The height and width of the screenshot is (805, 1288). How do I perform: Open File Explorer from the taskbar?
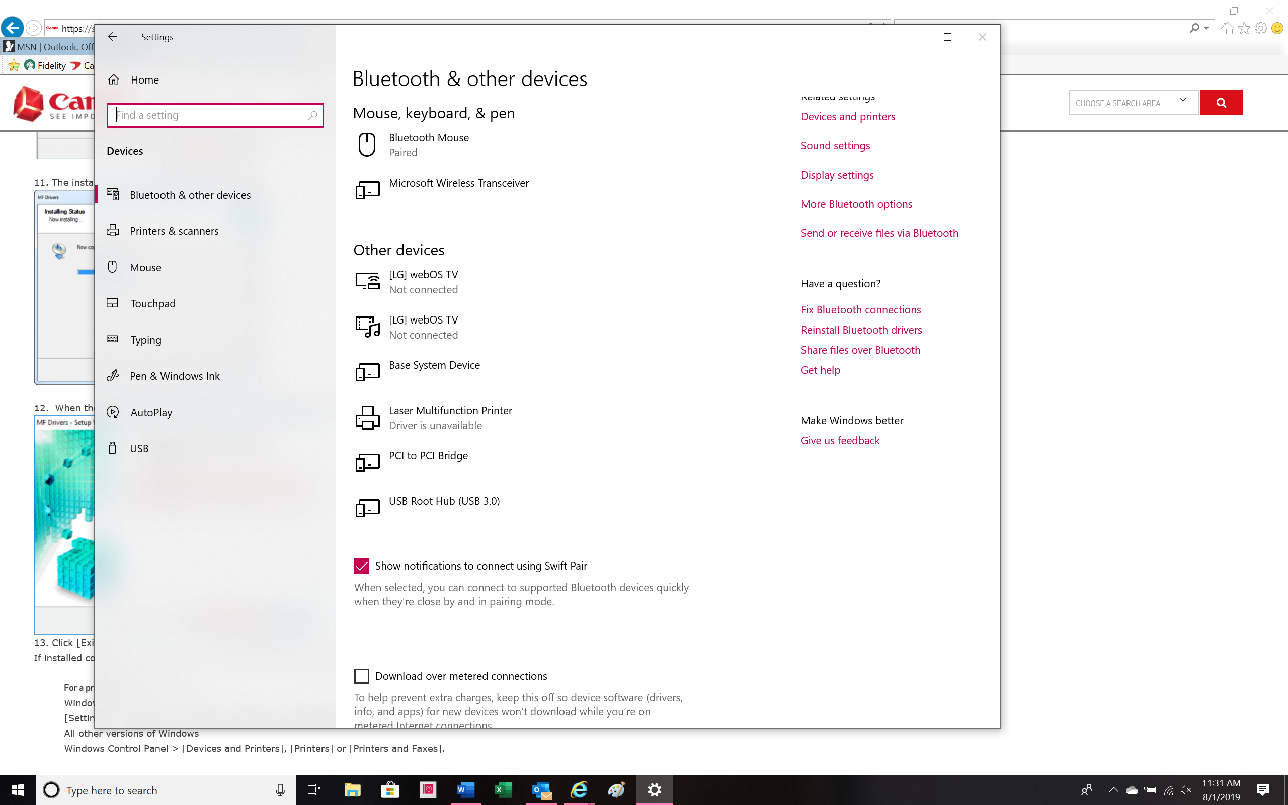pyautogui.click(x=352, y=790)
